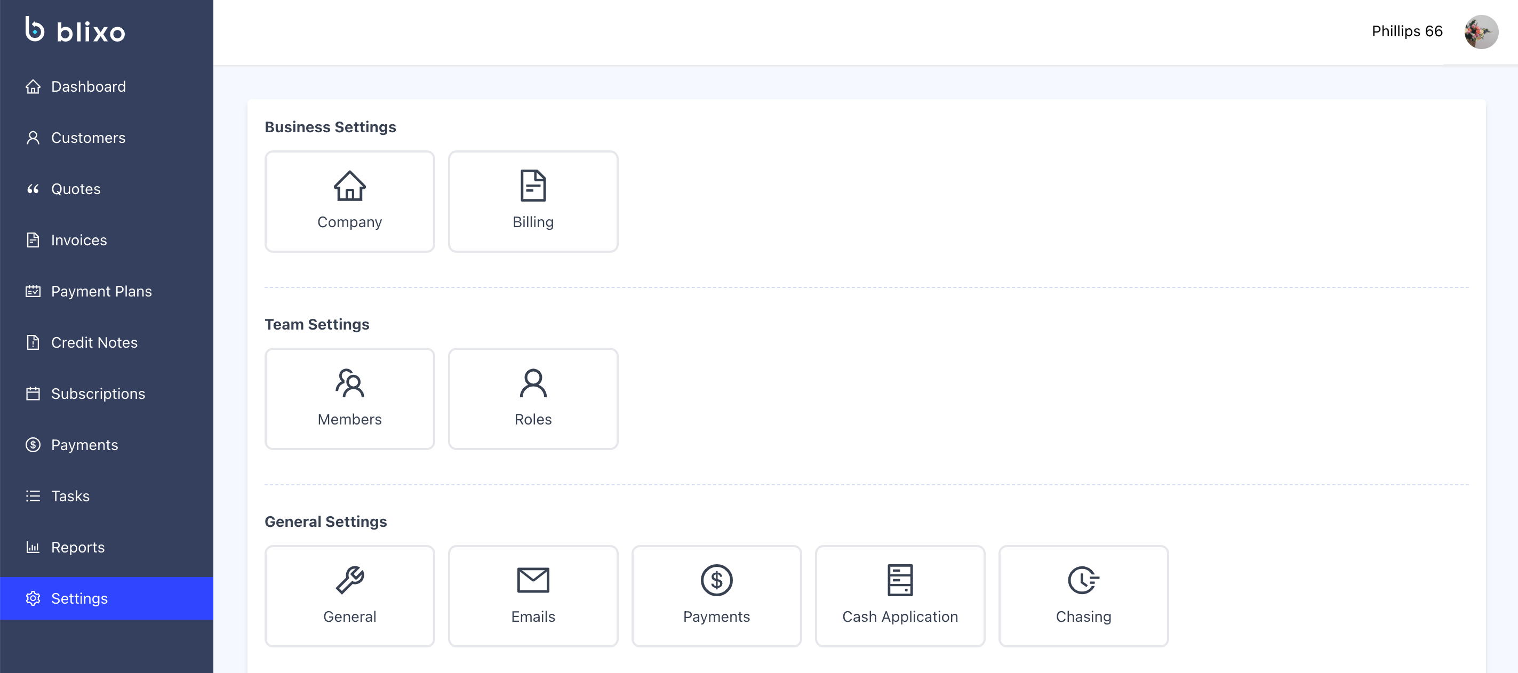Go to Dashboard in sidebar
Screen dimensions: 1518x673
(x=88, y=86)
